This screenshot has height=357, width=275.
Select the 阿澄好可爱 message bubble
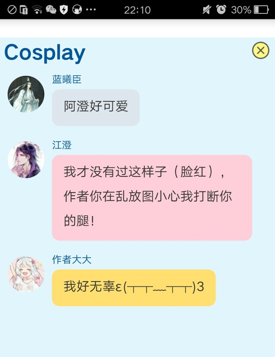96,108
